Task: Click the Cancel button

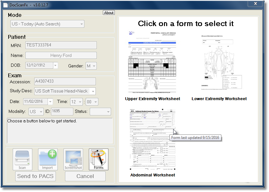Action: (85, 176)
